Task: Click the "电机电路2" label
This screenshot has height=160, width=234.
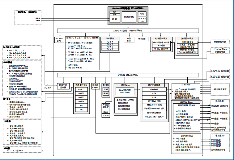Action: pos(220,136)
